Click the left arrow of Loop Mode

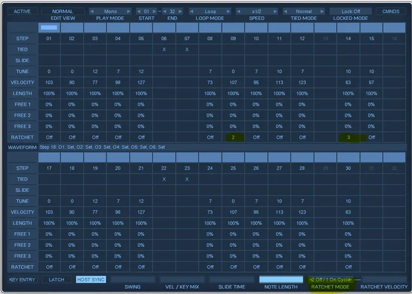192,11
